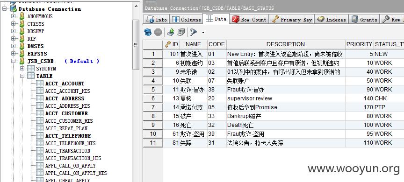This screenshot has width=404, height=182.
Task: Open the Grants tab
Action: click(x=364, y=19)
